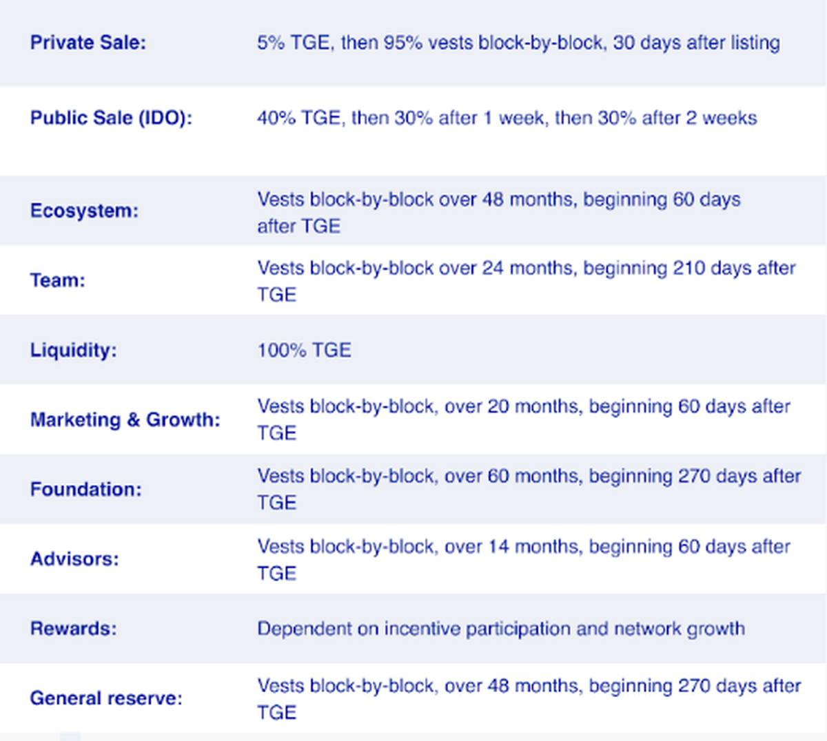827x741 pixels.
Task: Click the "General reserve:" row label
Action: (x=106, y=698)
